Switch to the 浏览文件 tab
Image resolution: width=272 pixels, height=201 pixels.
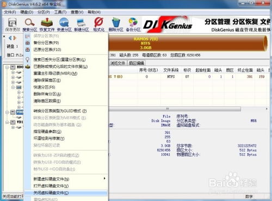click(118, 63)
